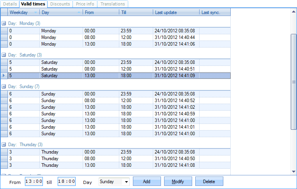
Task: Switch to the Details tab
Action: point(10,4)
